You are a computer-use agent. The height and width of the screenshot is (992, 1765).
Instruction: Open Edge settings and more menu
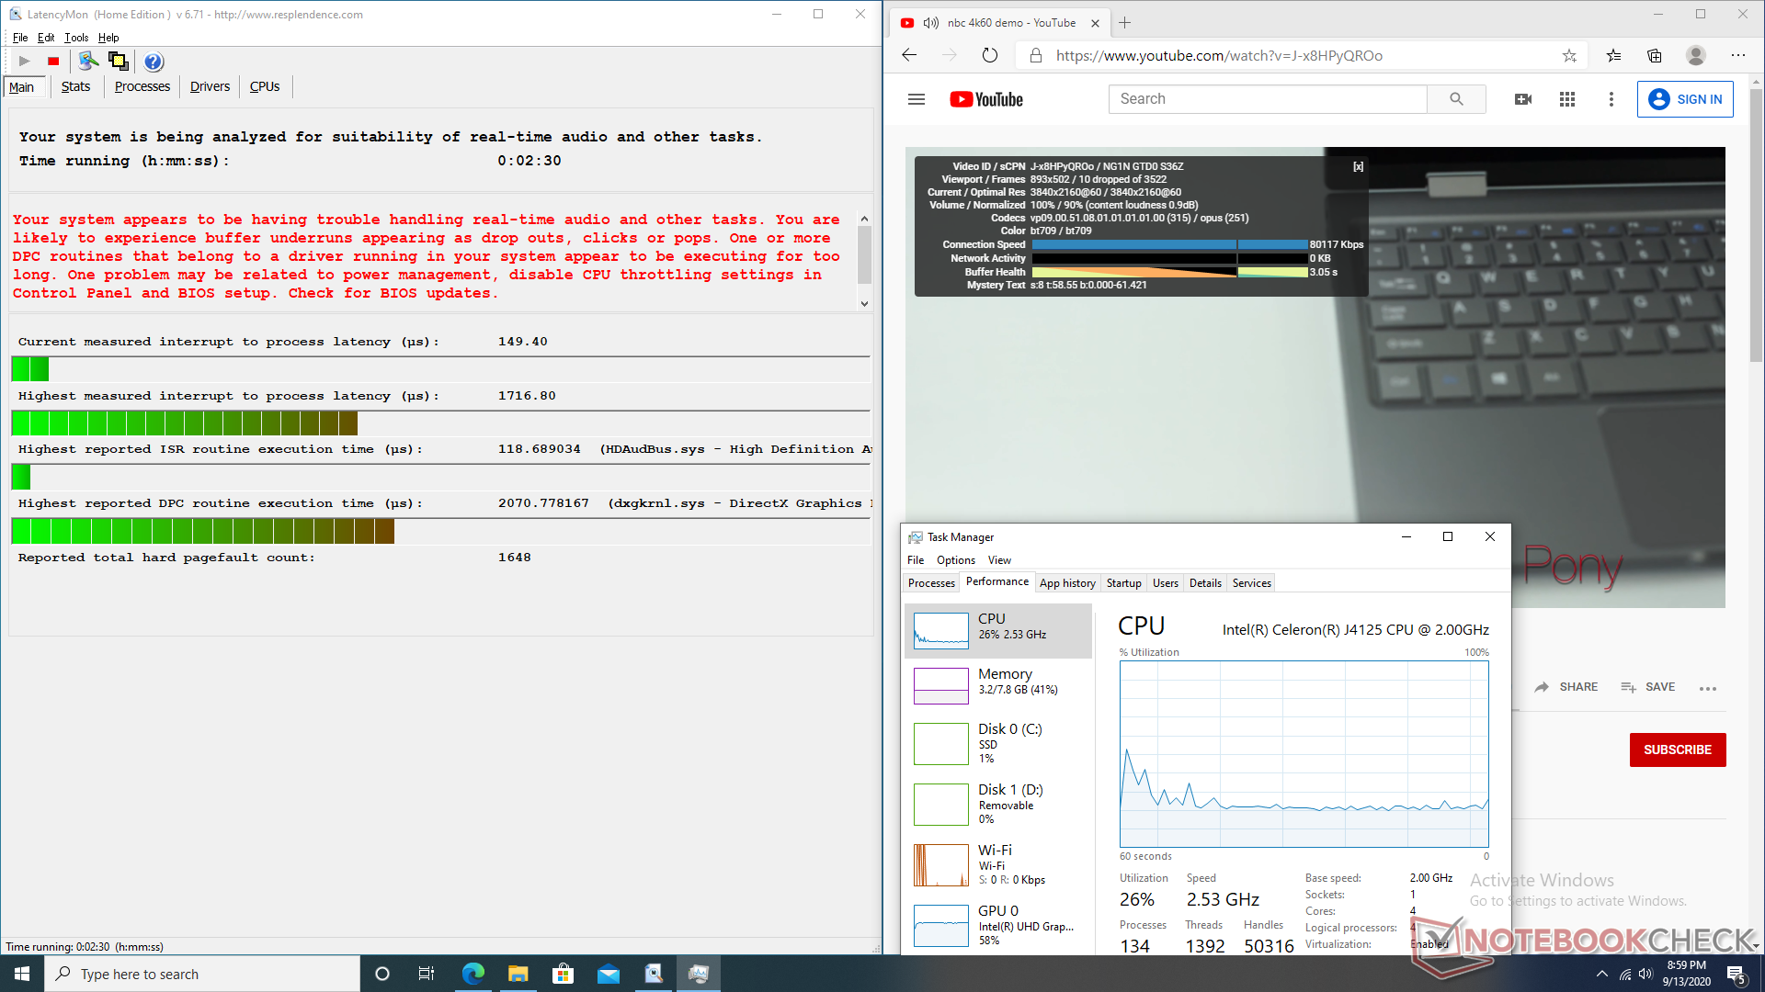[x=1737, y=55]
